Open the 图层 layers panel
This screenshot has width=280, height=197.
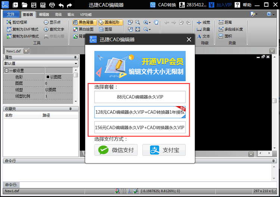point(106,29)
